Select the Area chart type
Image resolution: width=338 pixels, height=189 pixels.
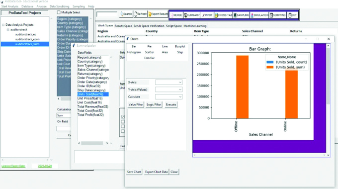click(165, 52)
